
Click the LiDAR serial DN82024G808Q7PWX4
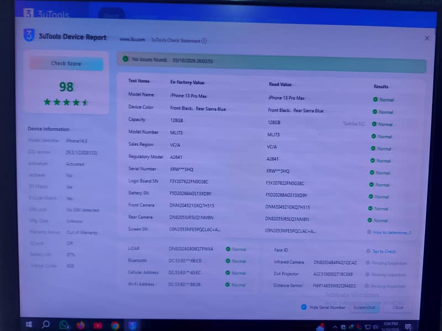(191, 249)
